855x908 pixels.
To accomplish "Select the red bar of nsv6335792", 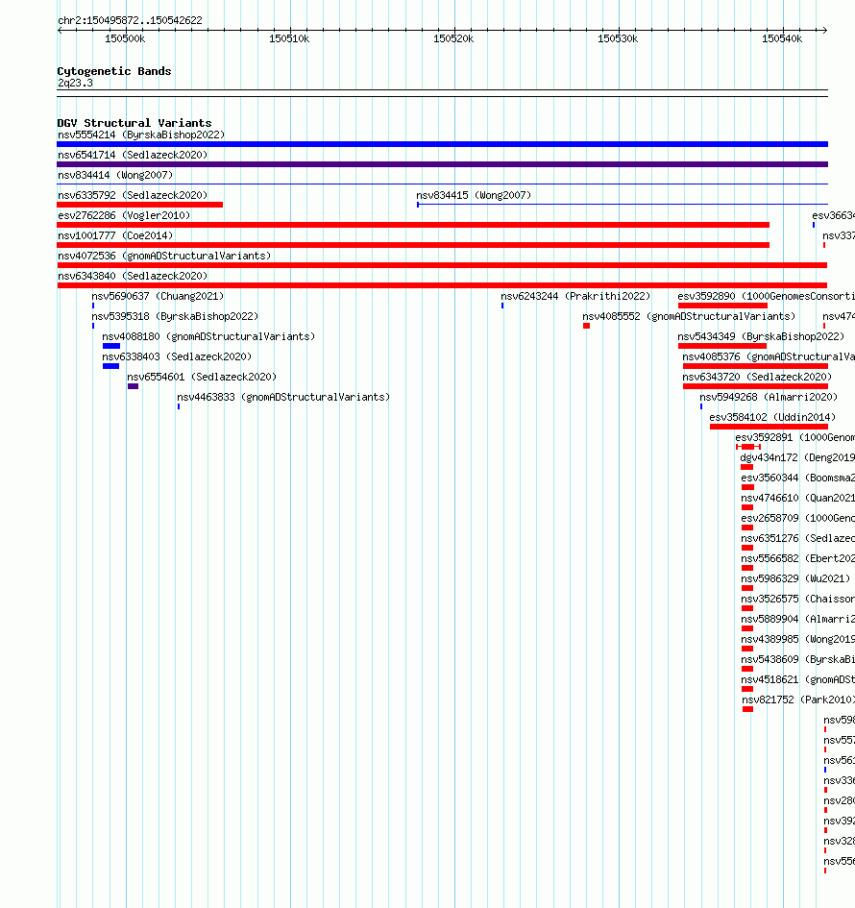I will point(139,205).
